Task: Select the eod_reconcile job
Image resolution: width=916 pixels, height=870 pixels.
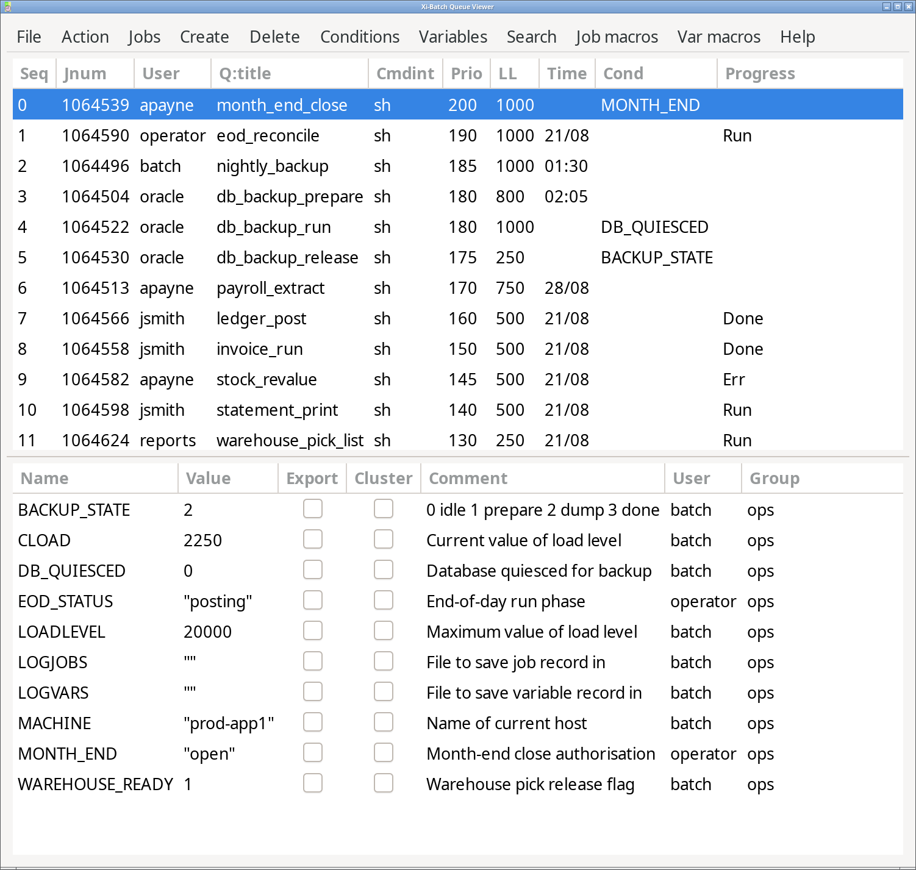Action: click(457, 135)
